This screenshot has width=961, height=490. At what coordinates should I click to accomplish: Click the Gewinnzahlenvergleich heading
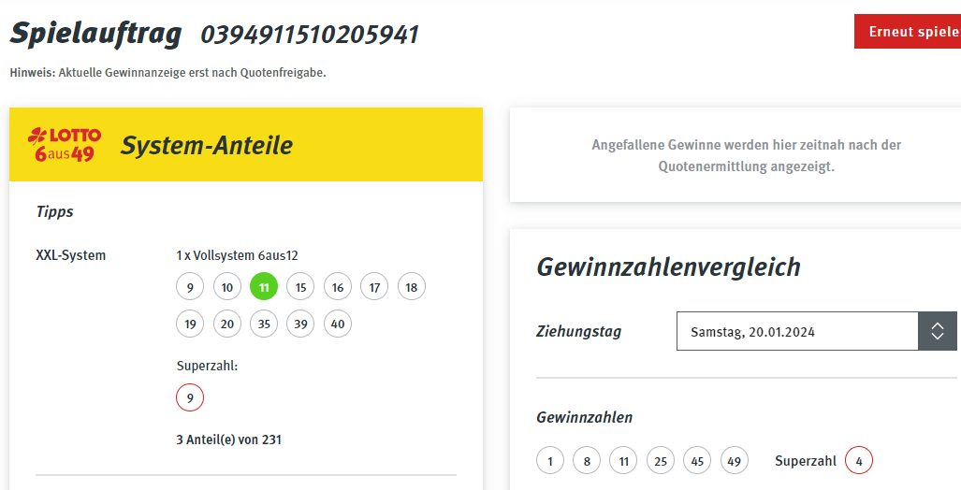(669, 267)
